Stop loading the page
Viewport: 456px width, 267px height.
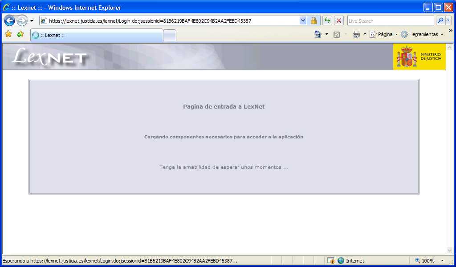point(338,20)
